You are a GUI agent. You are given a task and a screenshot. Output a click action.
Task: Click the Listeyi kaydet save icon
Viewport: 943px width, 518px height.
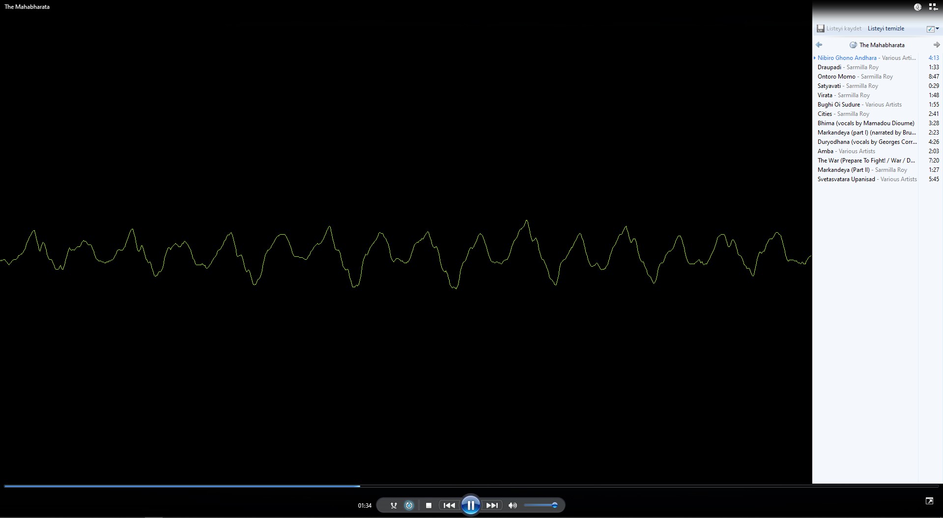click(821, 28)
